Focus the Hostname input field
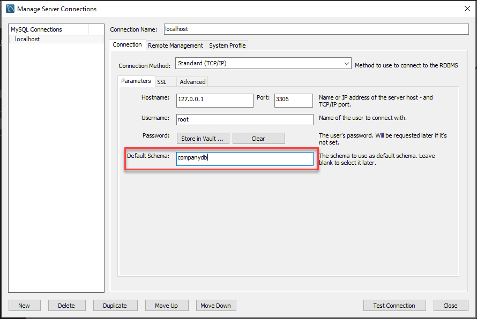477x319 pixels. click(214, 101)
